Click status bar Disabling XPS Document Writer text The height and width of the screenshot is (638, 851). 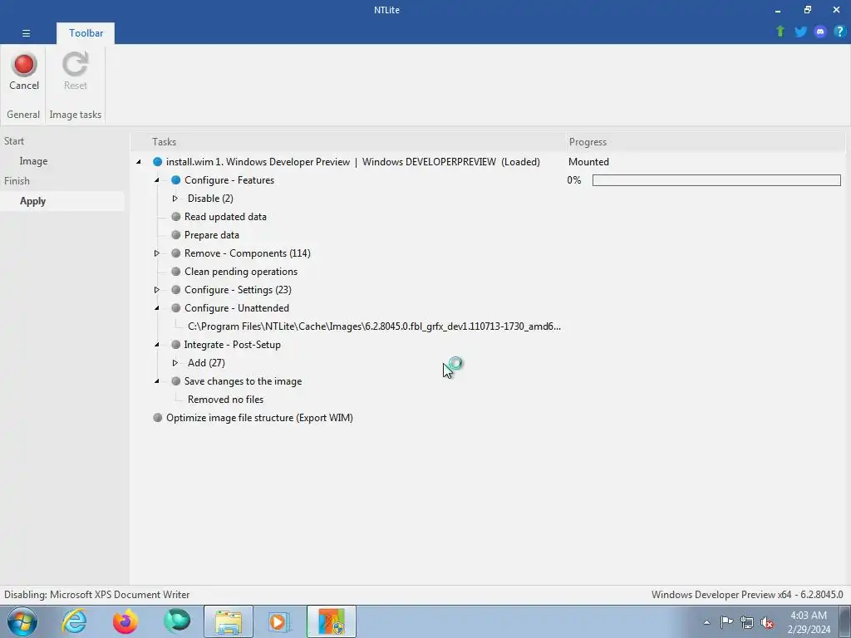97,595
